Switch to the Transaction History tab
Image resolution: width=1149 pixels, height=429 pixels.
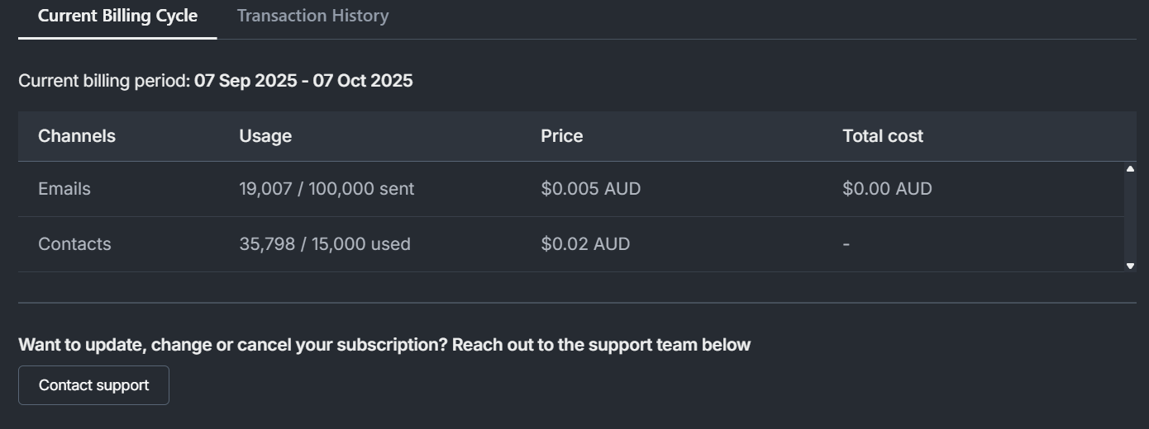pos(312,16)
